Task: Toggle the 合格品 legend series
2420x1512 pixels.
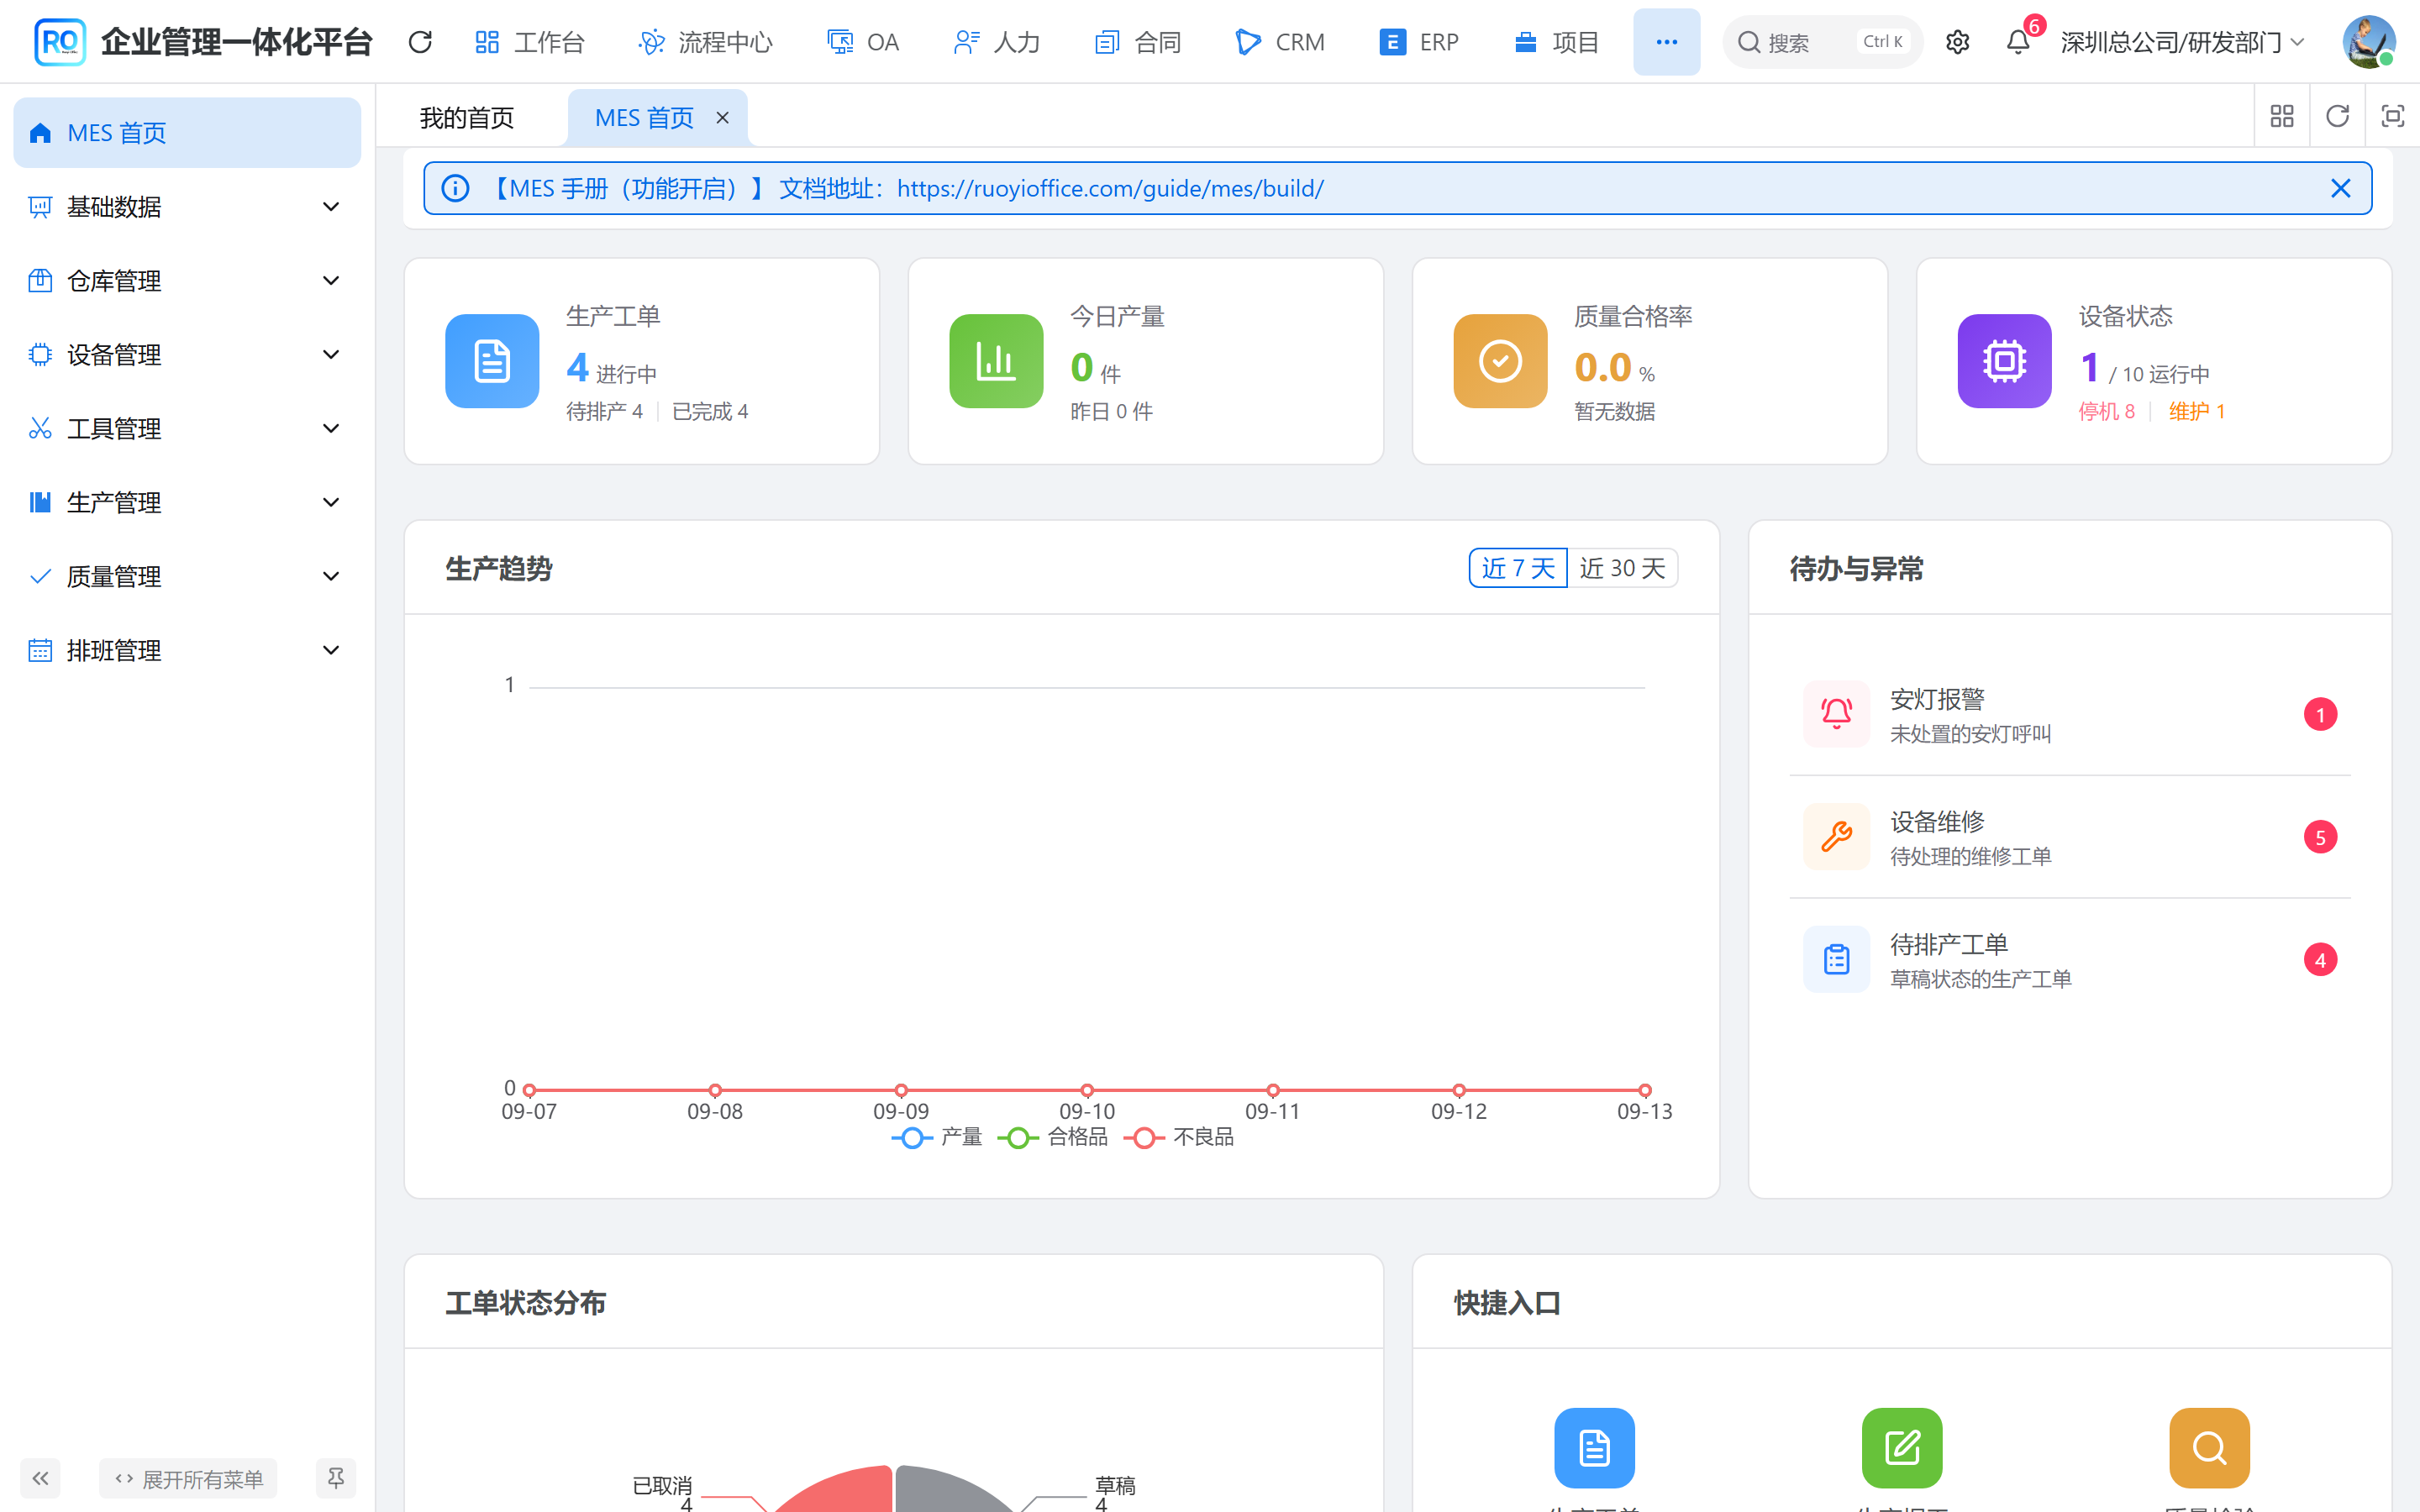Action: coord(1053,1137)
